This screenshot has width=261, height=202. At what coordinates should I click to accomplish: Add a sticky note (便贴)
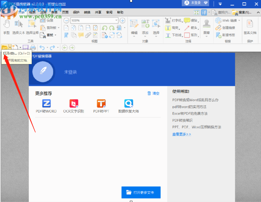point(192,20)
